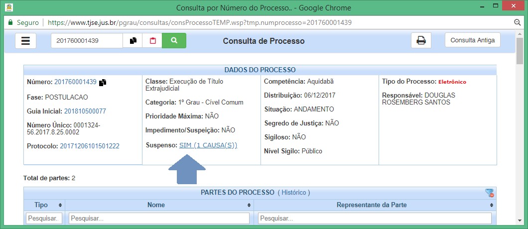Viewport: 528px width, 229px height.
Task: Open Protocolo link 20171206101501222
Action: (90, 146)
